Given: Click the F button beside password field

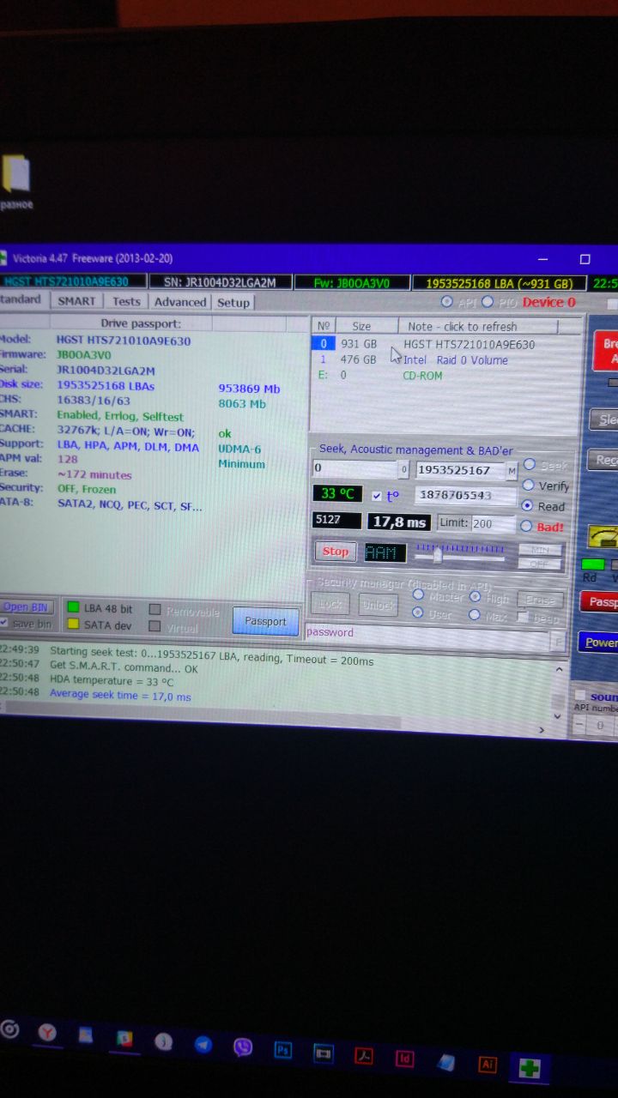Looking at the screenshot, I should [x=558, y=641].
